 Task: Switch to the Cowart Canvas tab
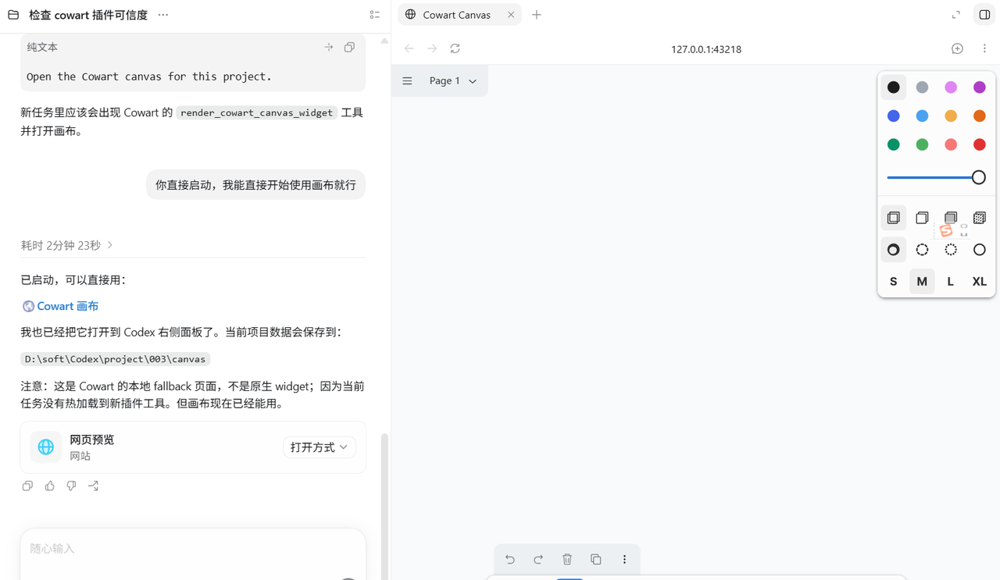pyautogui.click(x=459, y=15)
